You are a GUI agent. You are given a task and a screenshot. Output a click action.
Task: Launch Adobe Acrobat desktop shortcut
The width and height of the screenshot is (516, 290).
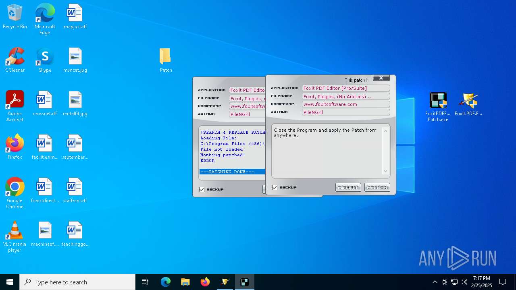[15, 106]
